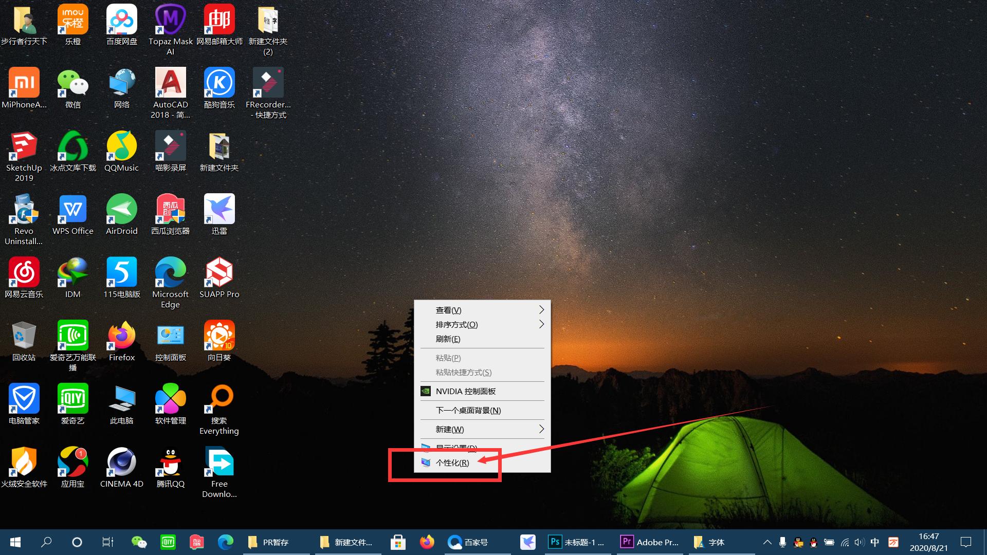Open the volume control in the system tray
Image resolution: width=987 pixels, height=555 pixels.
point(859,542)
